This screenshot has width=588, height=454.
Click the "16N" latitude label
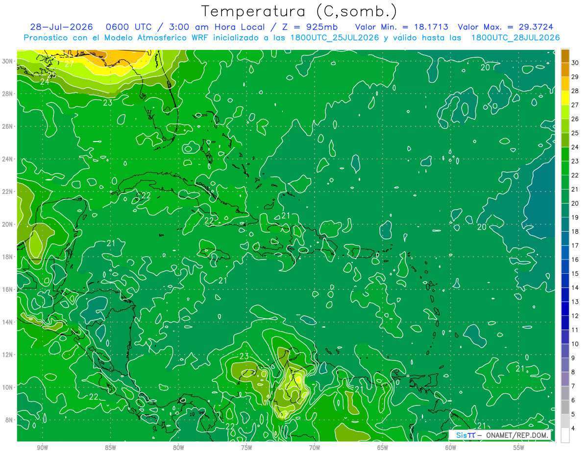(8, 289)
